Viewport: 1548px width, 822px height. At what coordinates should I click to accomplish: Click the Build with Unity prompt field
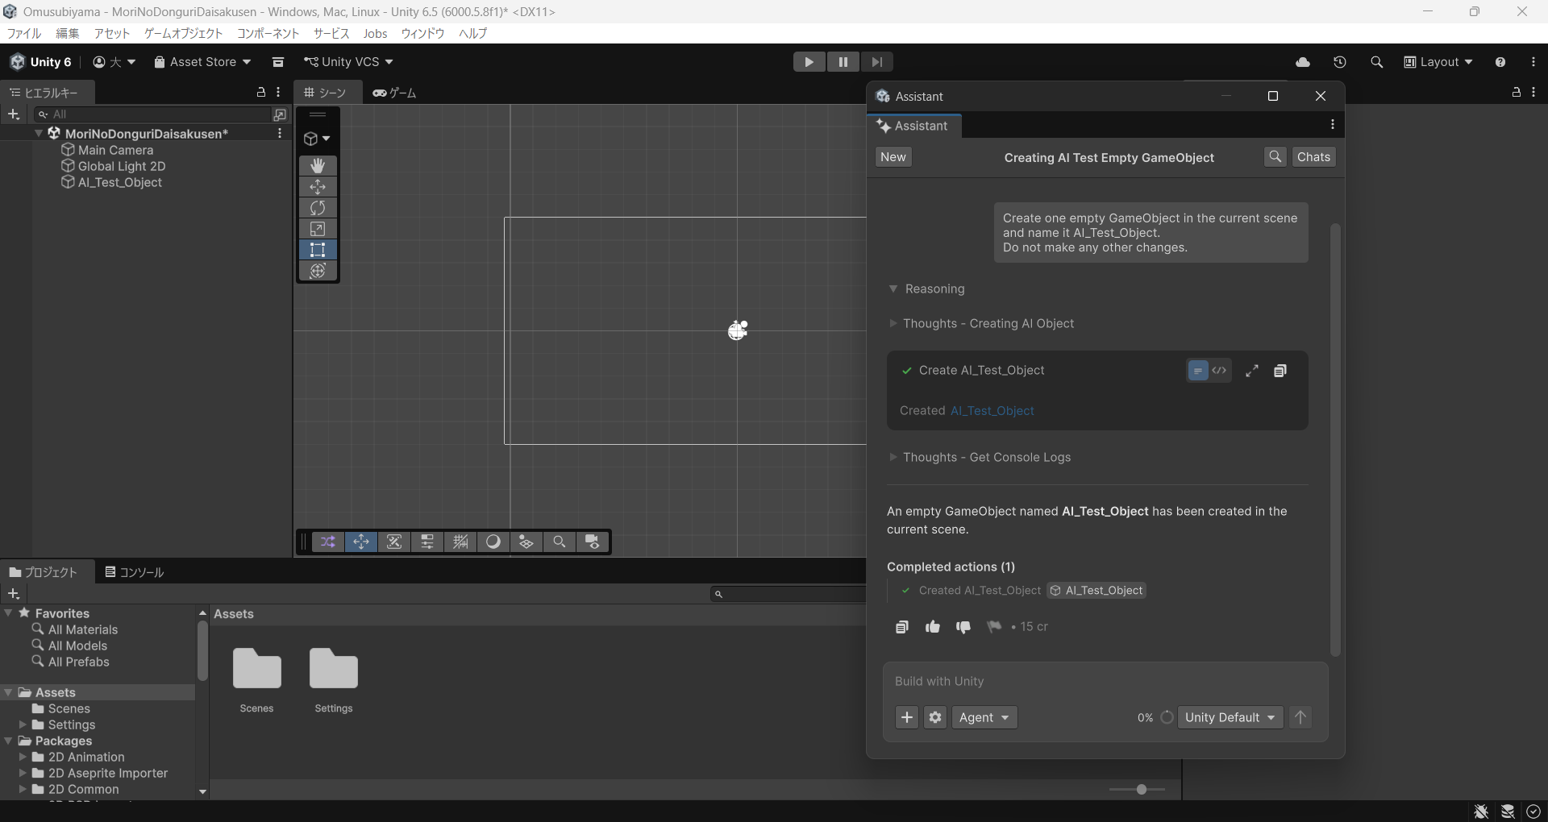pos(1105,682)
